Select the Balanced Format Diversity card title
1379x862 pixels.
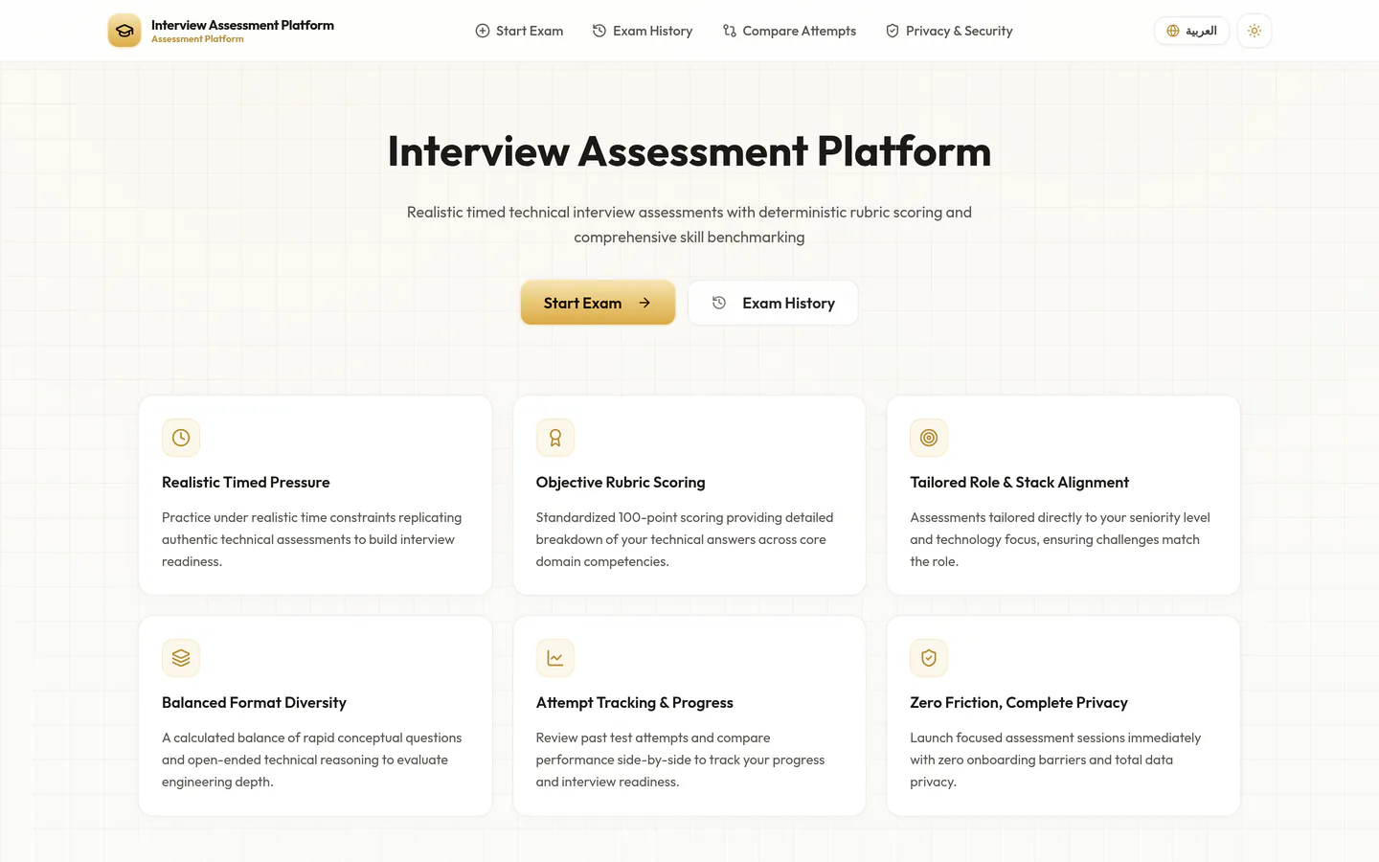point(254,703)
